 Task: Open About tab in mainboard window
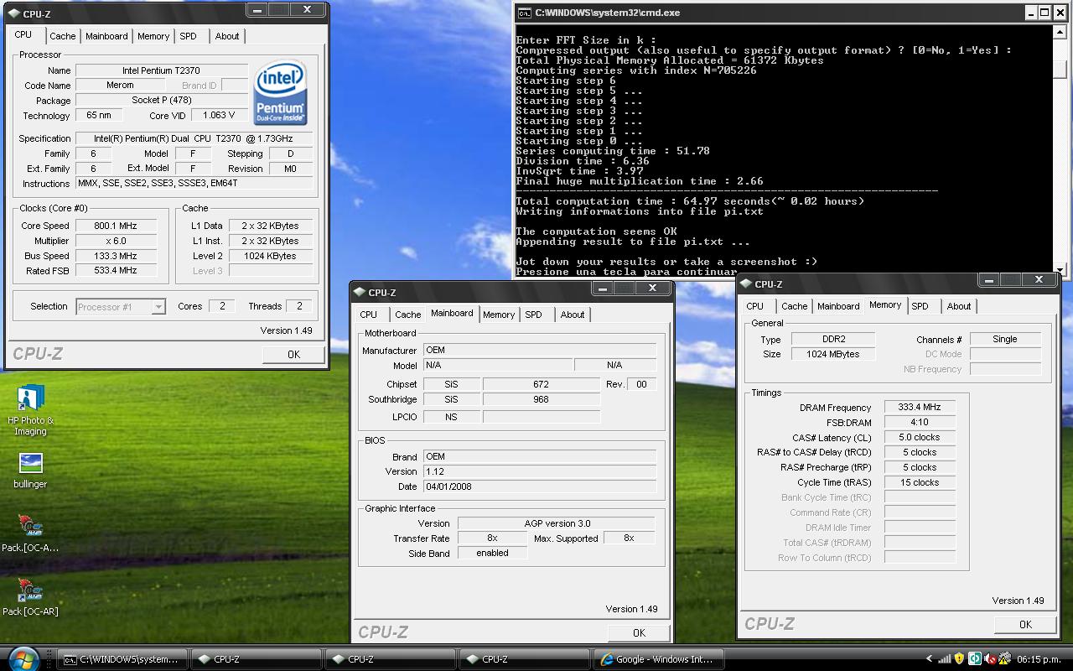(x=573, y=315)
